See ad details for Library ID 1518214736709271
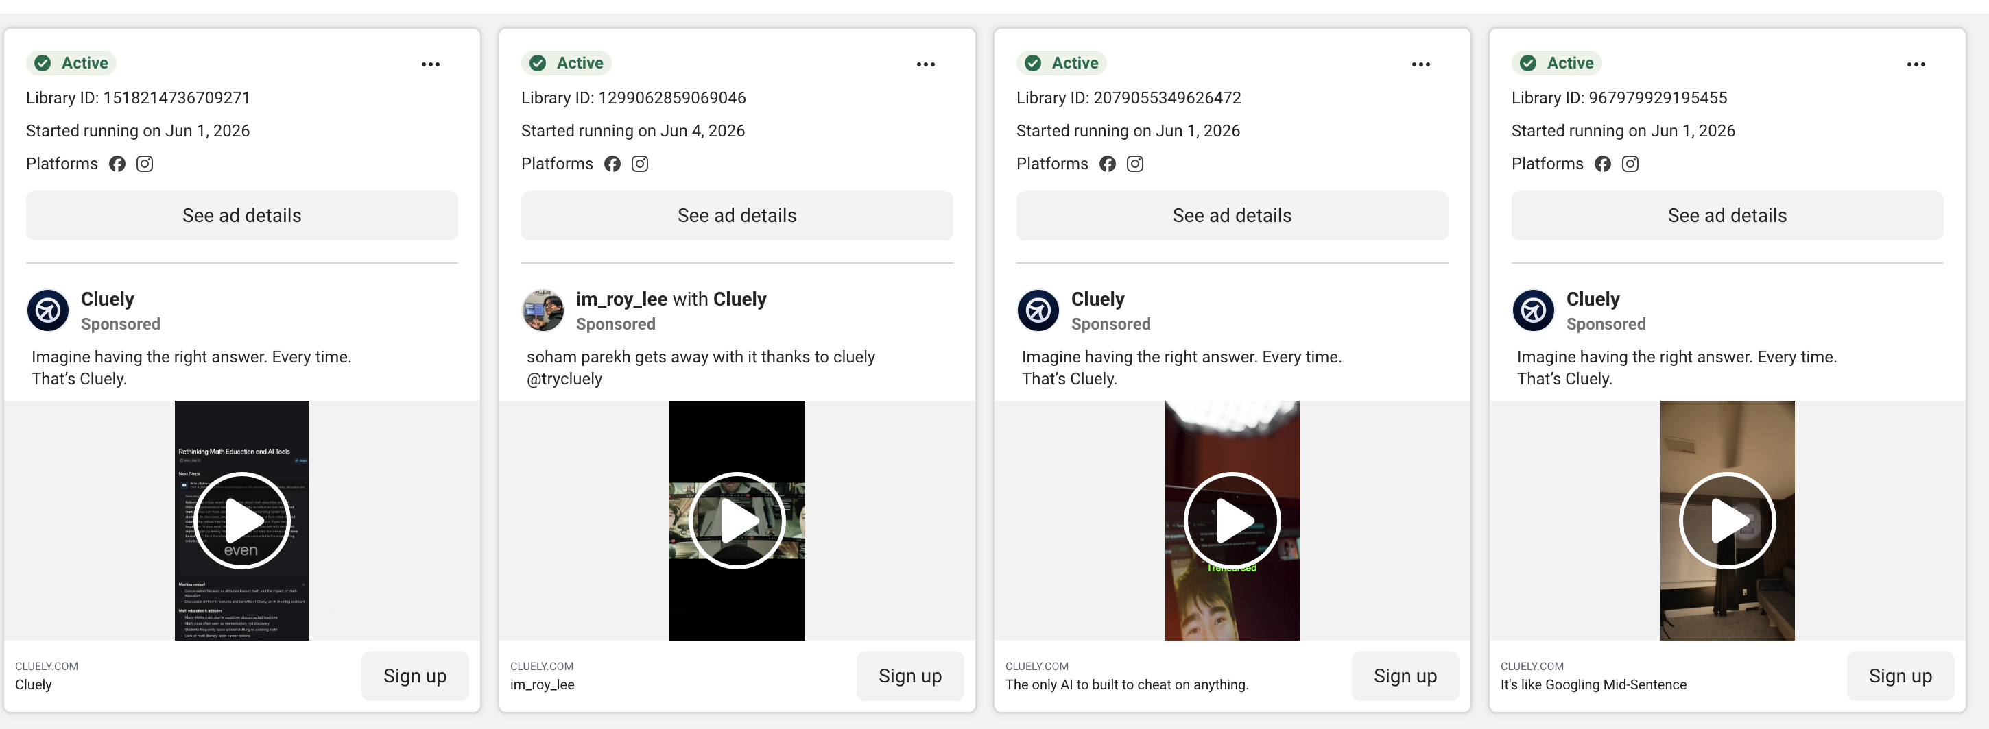The width and height of the screenshot is (1989, 729). tap(241, 216)
